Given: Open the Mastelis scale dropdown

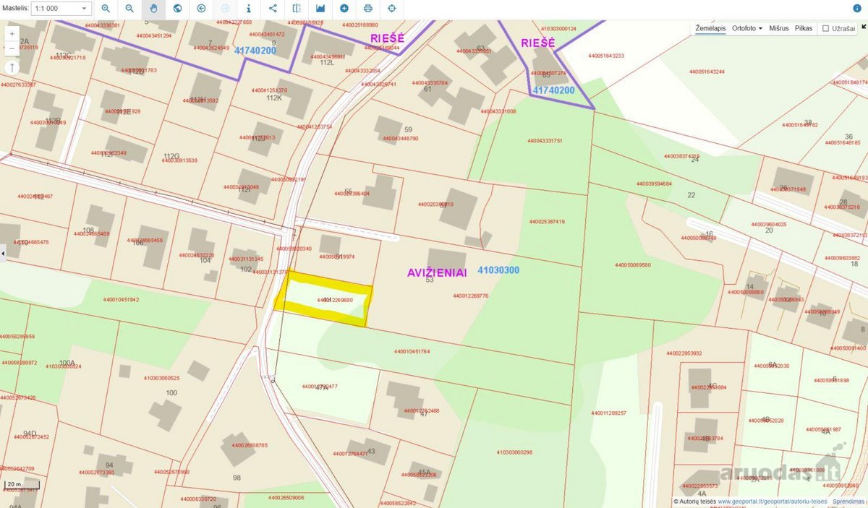Looking at the screenshot, I should click(x=62, y=9).
